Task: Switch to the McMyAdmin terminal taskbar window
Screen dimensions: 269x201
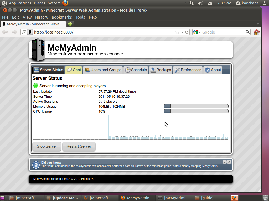Action: click(174, 198)
